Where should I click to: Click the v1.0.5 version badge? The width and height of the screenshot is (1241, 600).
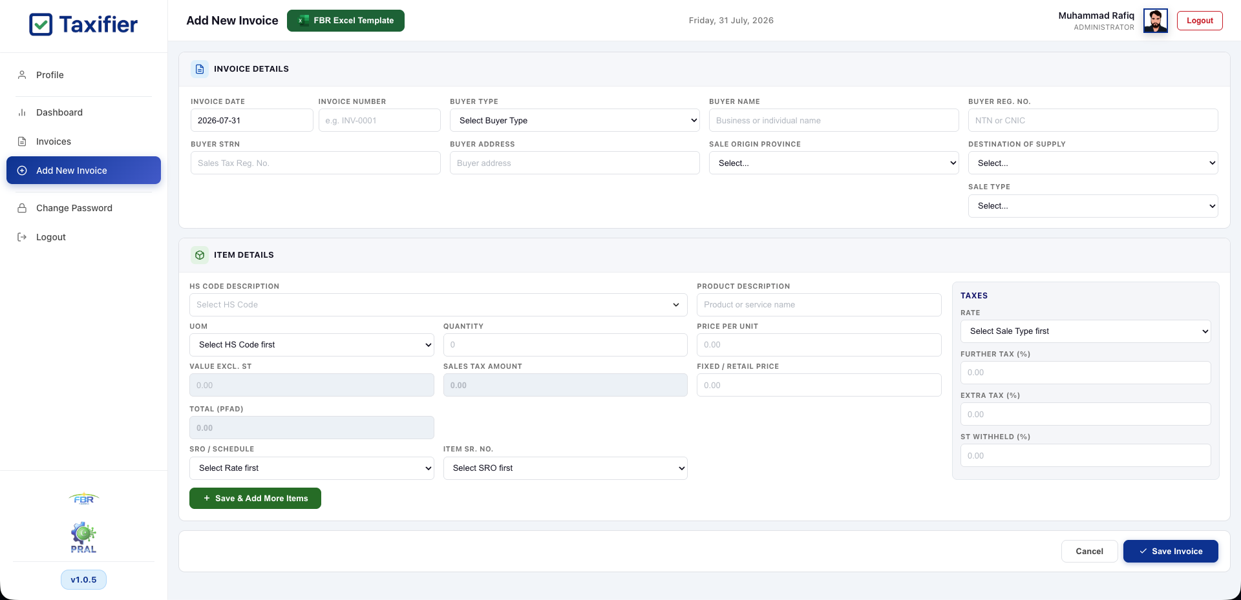(x=84, y=580)
